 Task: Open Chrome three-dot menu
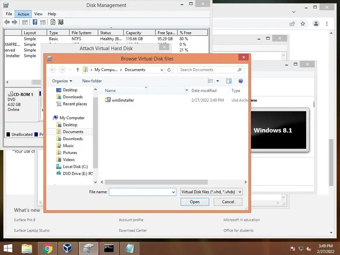pos(327,24)
